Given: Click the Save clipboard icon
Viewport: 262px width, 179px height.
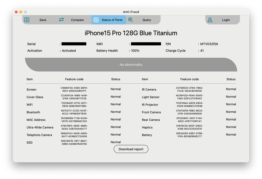Looking at the screenshot, I should tap(27, 20).
